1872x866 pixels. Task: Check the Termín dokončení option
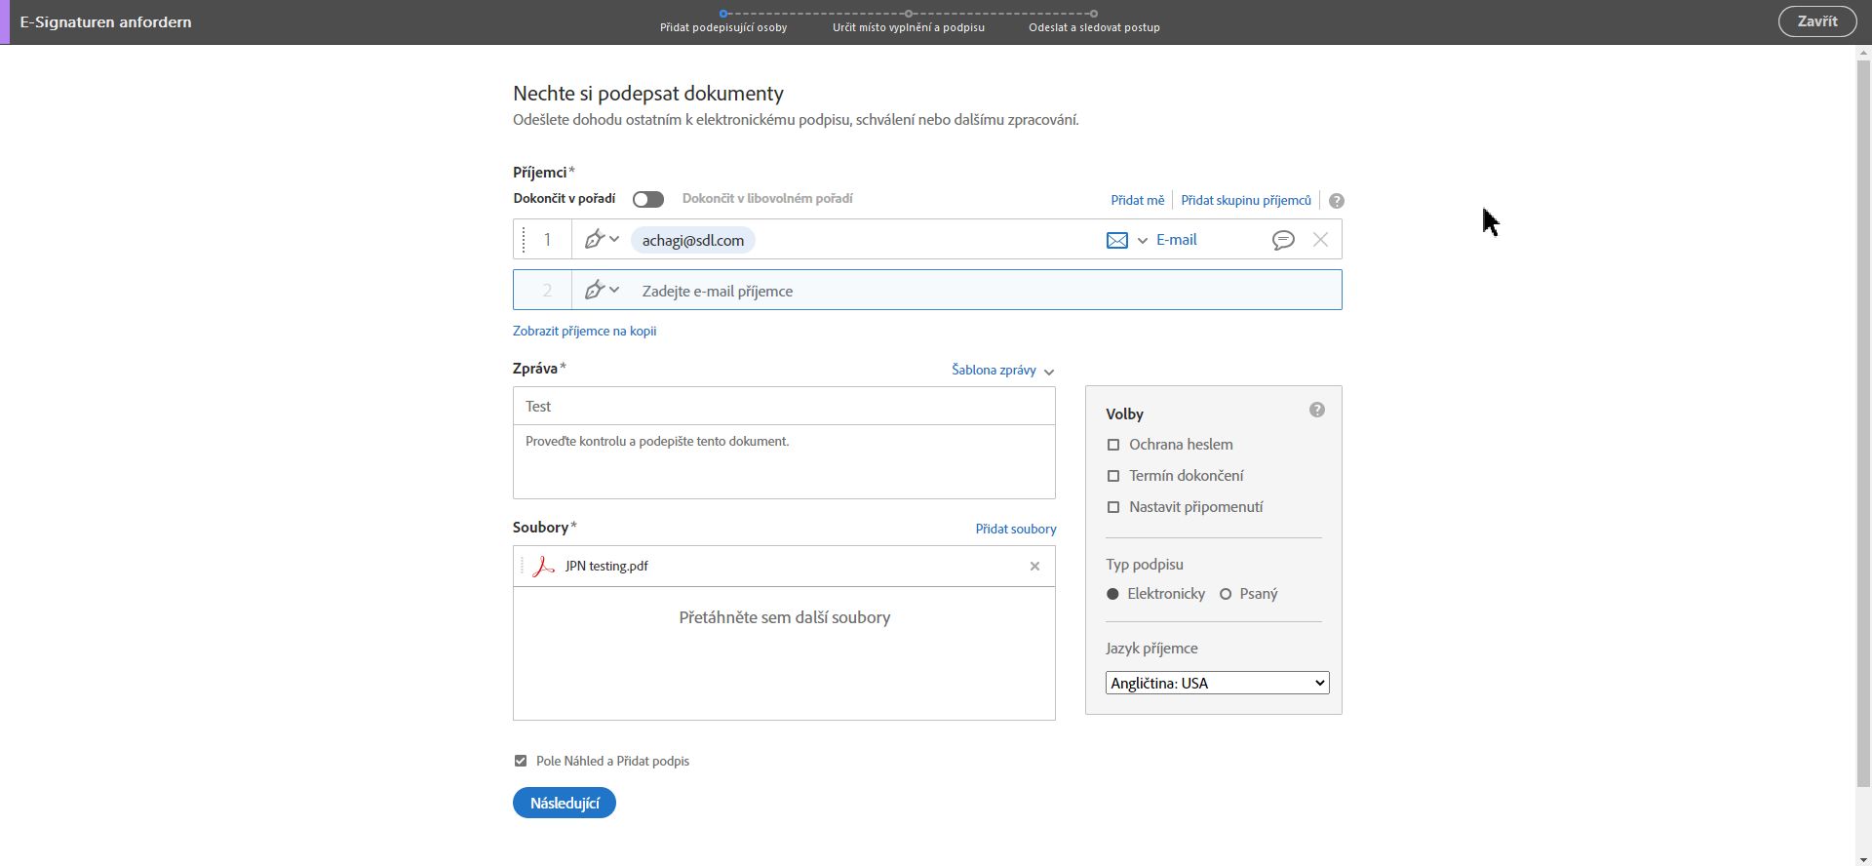(1113, 476)
